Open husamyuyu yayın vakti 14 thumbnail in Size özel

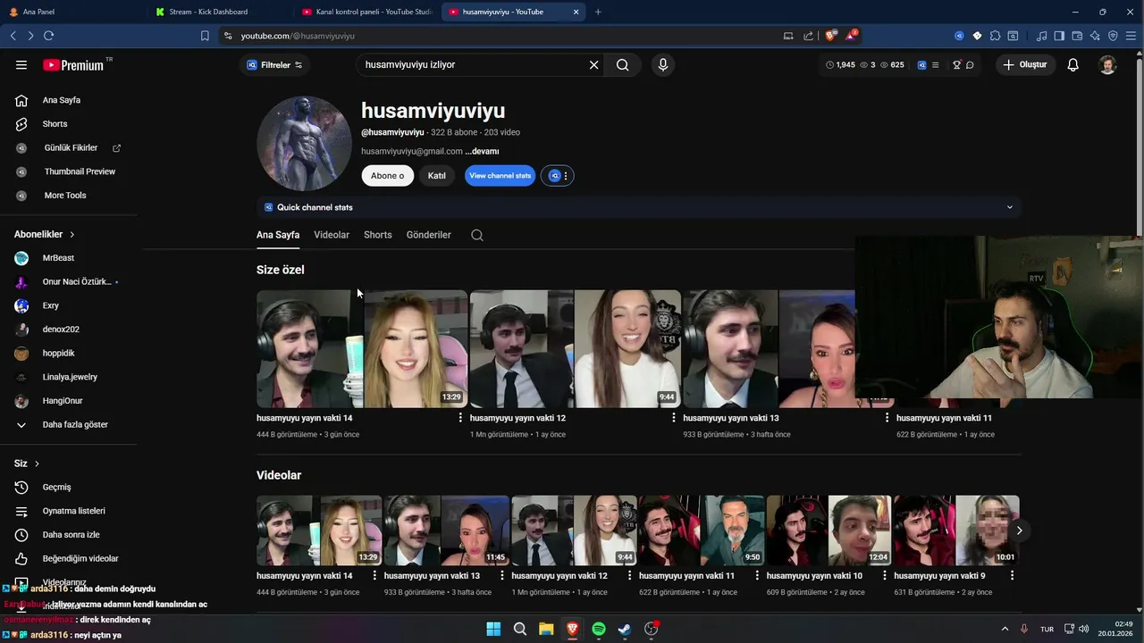(362, 348)
